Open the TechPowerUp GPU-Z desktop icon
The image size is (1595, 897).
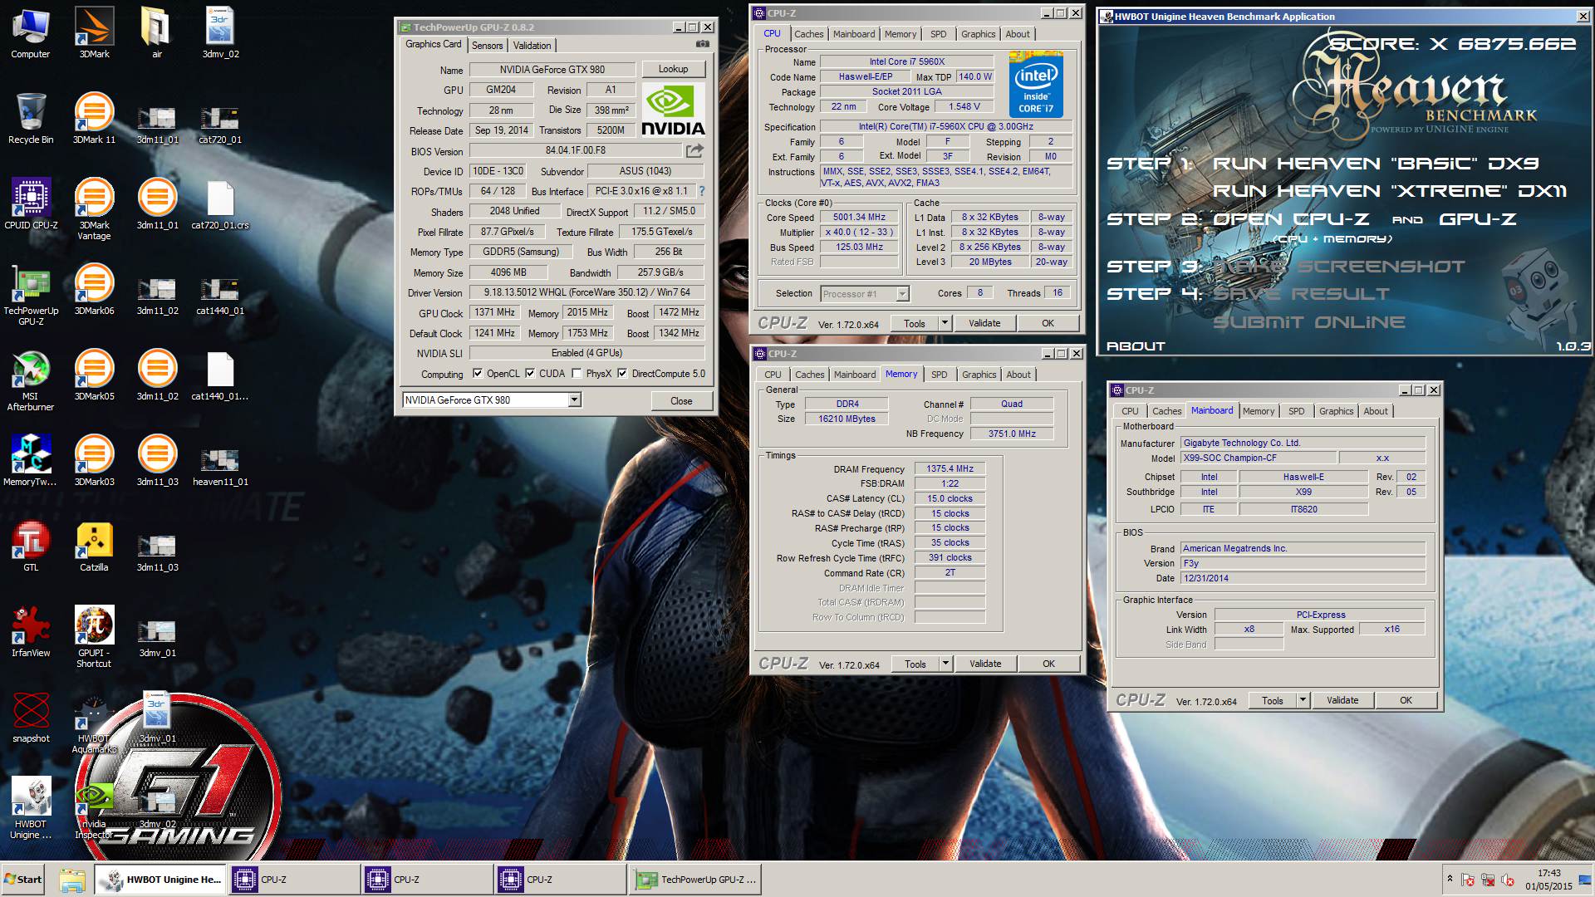[x=31, y=295]
